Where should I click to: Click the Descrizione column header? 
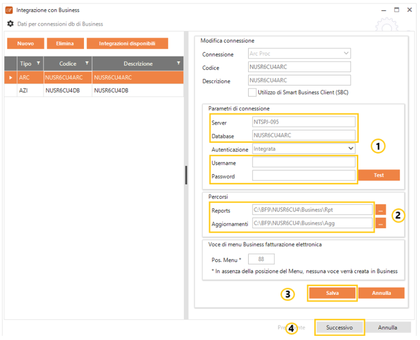pos(138,64)
